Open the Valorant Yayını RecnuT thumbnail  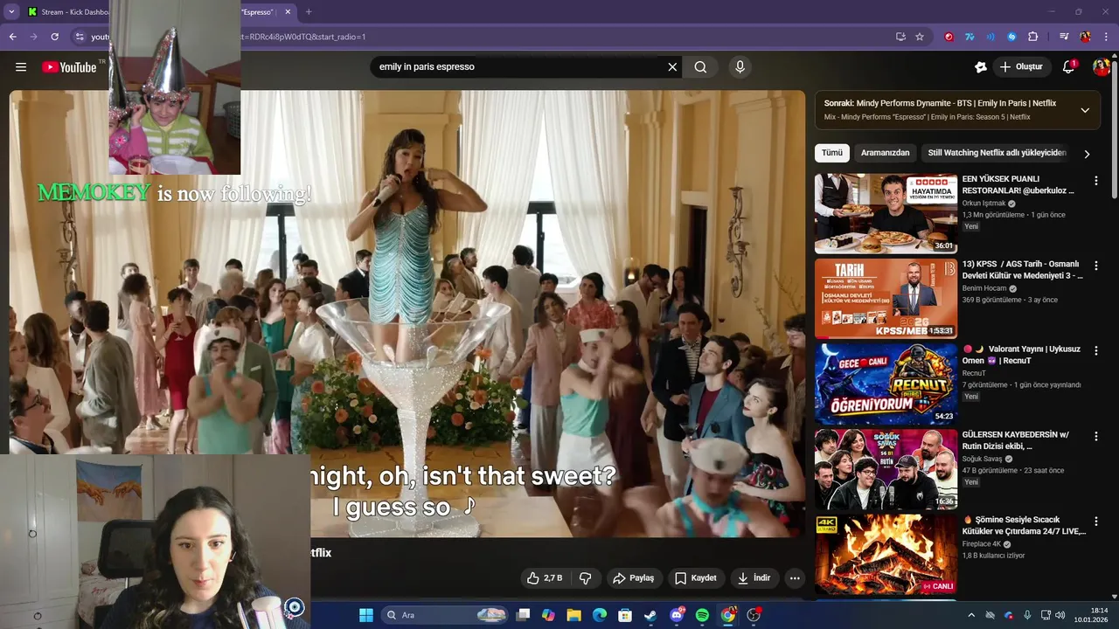pyautogui.click(x=886, y=384)
